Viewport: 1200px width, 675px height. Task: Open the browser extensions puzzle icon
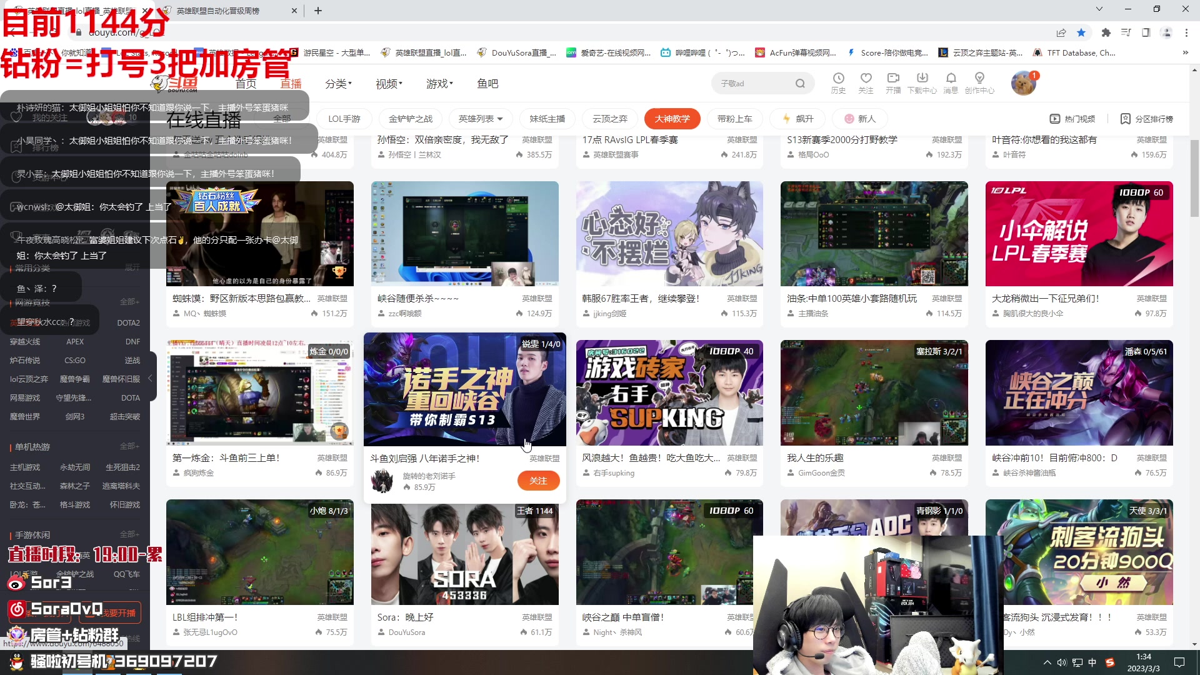pyautogui.click(x=1106, y=32)
